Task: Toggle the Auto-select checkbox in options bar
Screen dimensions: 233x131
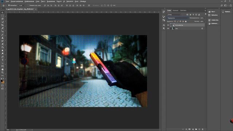Action: (x=9, y=5)
